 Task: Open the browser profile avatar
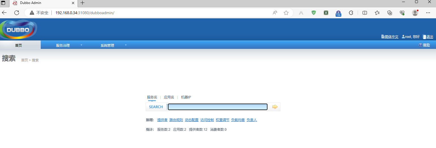(415, 13)
